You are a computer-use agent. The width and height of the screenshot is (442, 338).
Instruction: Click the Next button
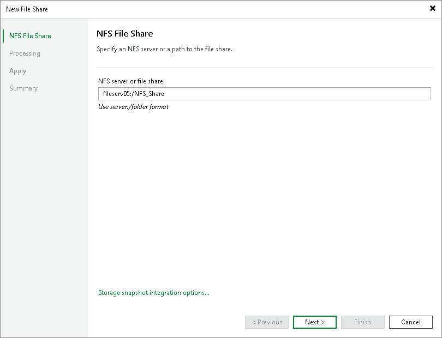(315, 322)
